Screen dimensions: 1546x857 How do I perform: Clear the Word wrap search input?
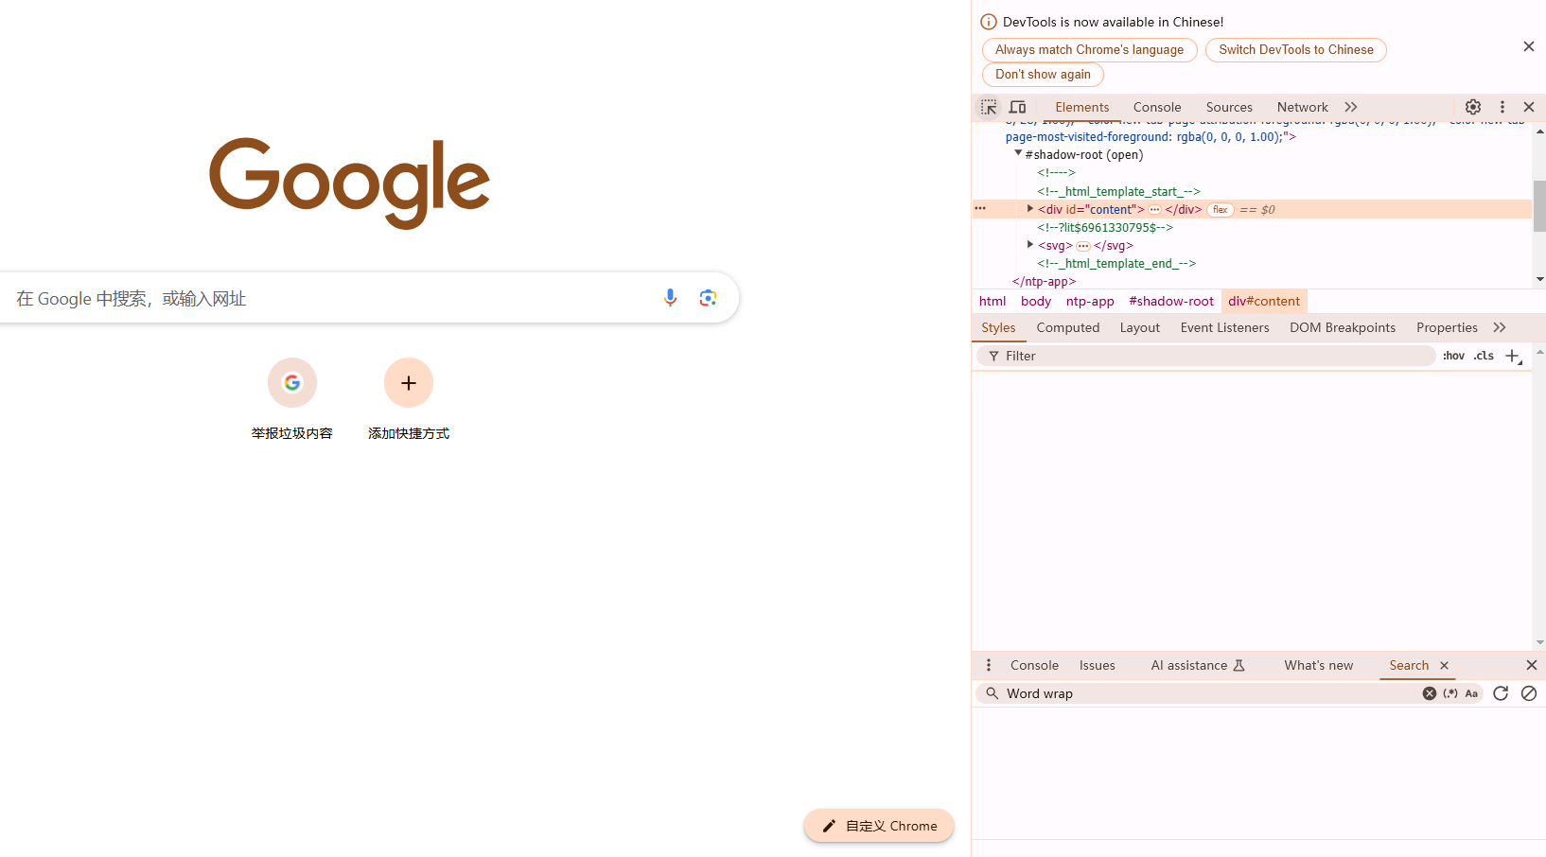coord(1430,693)
